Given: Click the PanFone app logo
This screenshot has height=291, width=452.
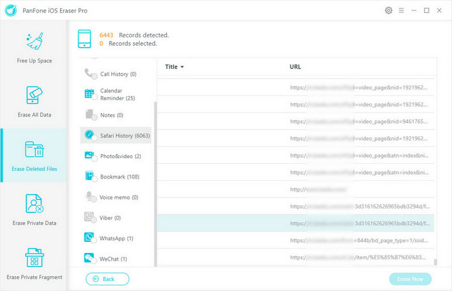Looking at the screenshot, I should click(11, 10).
